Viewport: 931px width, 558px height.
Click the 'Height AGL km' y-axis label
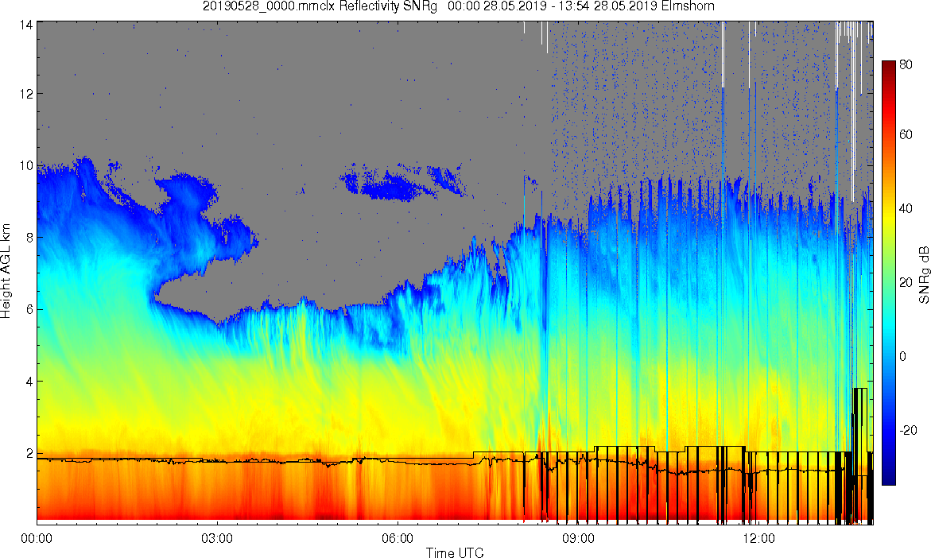coord(6,271)
